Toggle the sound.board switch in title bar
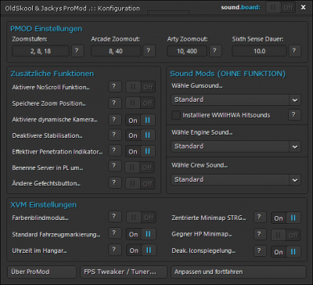 point(280,8)
